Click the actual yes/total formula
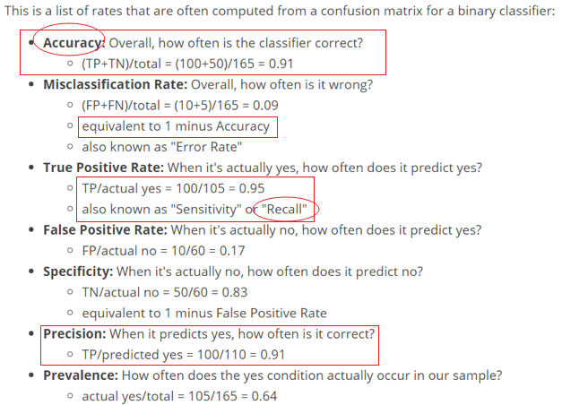 [x=179, y=396]
